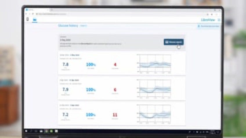Click the 100% value in the 7.8 row
Image resolution: width=246 pixels, height=138 pixels.
point(91,64)
